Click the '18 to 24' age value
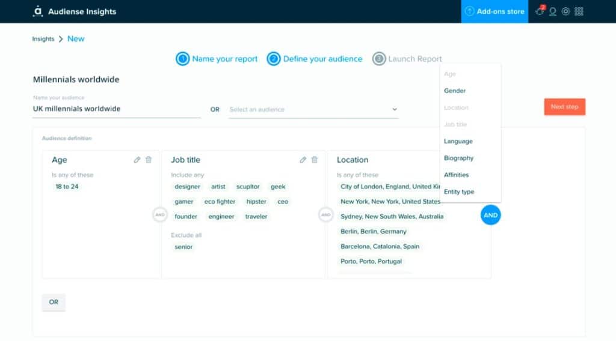616x341 pixels. [x=67, y=187]
